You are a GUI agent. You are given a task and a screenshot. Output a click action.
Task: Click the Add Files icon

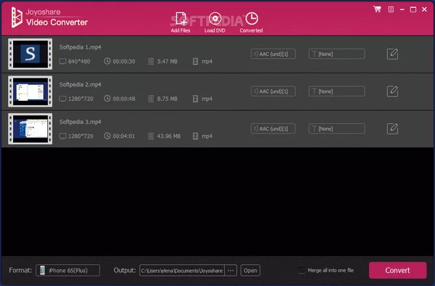click(181, 23)
